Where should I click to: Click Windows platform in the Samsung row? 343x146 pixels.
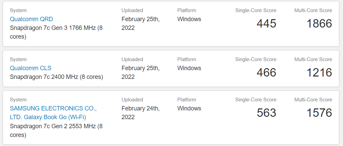(x=189, y=108)
